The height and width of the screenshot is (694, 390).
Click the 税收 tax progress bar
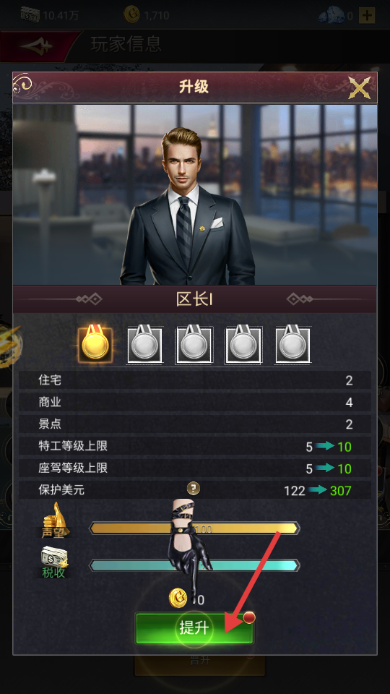(194, 565)
